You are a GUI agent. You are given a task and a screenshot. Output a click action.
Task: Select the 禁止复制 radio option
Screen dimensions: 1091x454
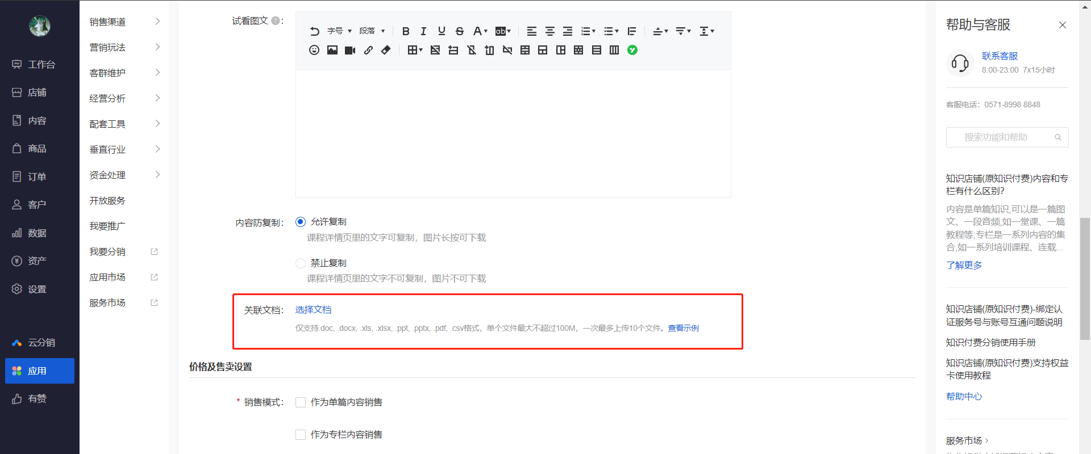(x=301, y=263)
